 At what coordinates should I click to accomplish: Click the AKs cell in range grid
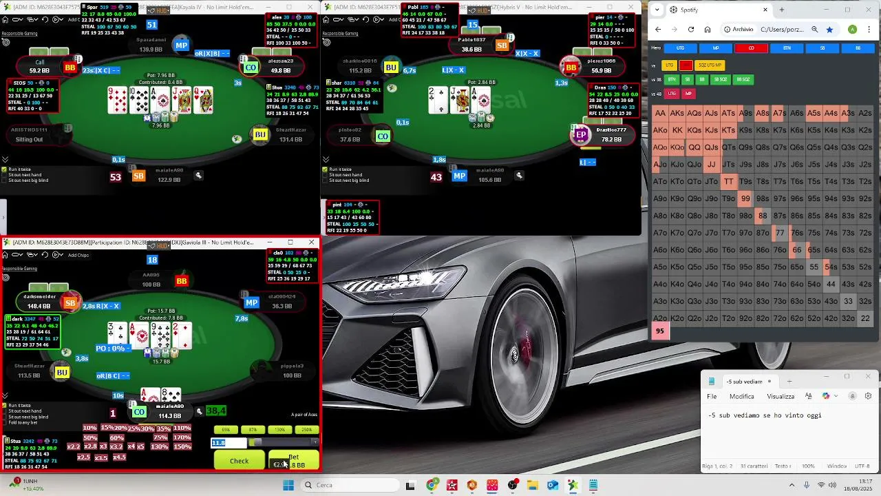pyautogui.click(x=677, y=113)
